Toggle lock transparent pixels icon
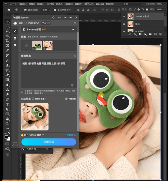The height and width of the screenshot is (181, 168). click(x=130, y=9)
